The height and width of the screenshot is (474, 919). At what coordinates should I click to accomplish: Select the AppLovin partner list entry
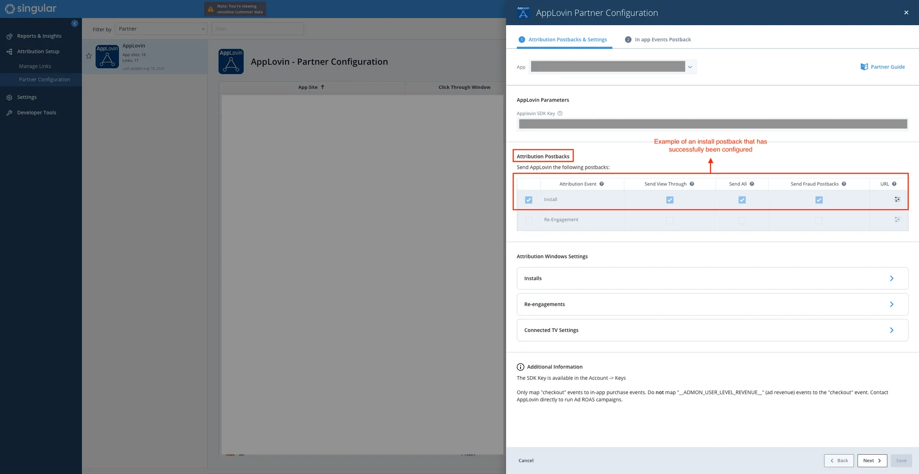[x=145, y=57]
